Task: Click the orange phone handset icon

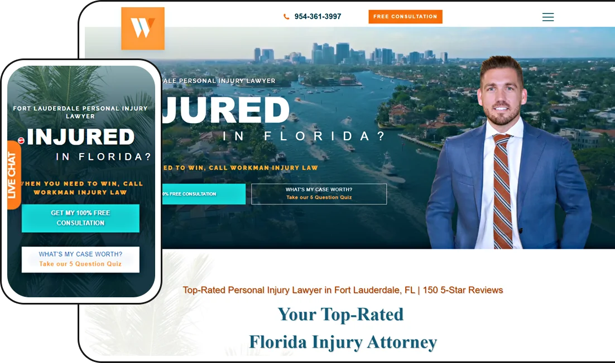Action: (x=286, y=17)
